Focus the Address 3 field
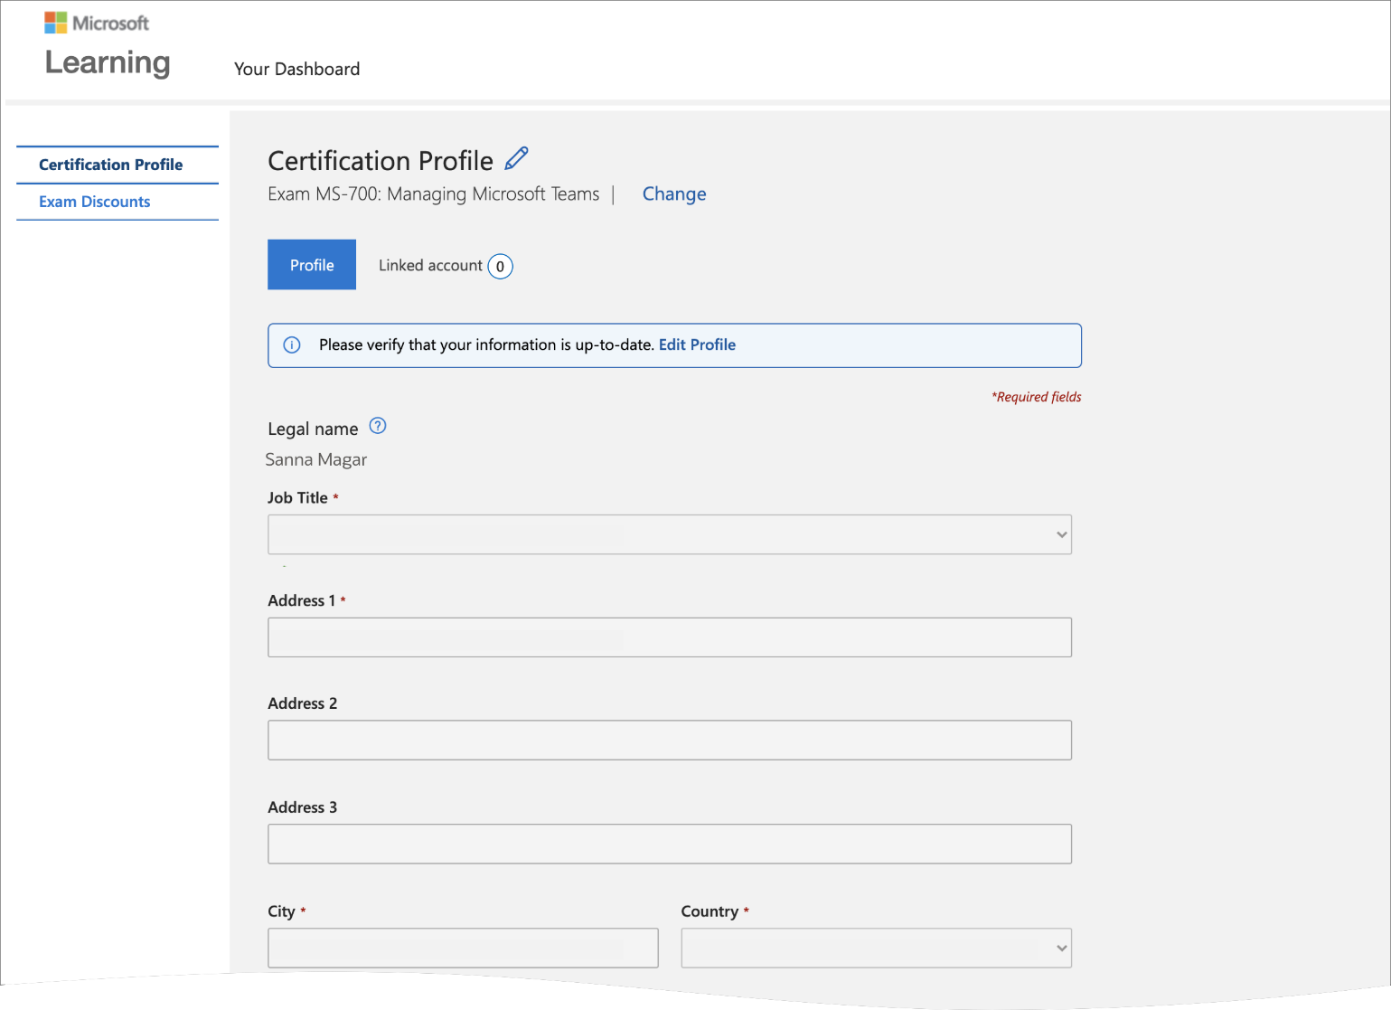The width and height of the screenshot is (1391, 1010). [670, 844]
